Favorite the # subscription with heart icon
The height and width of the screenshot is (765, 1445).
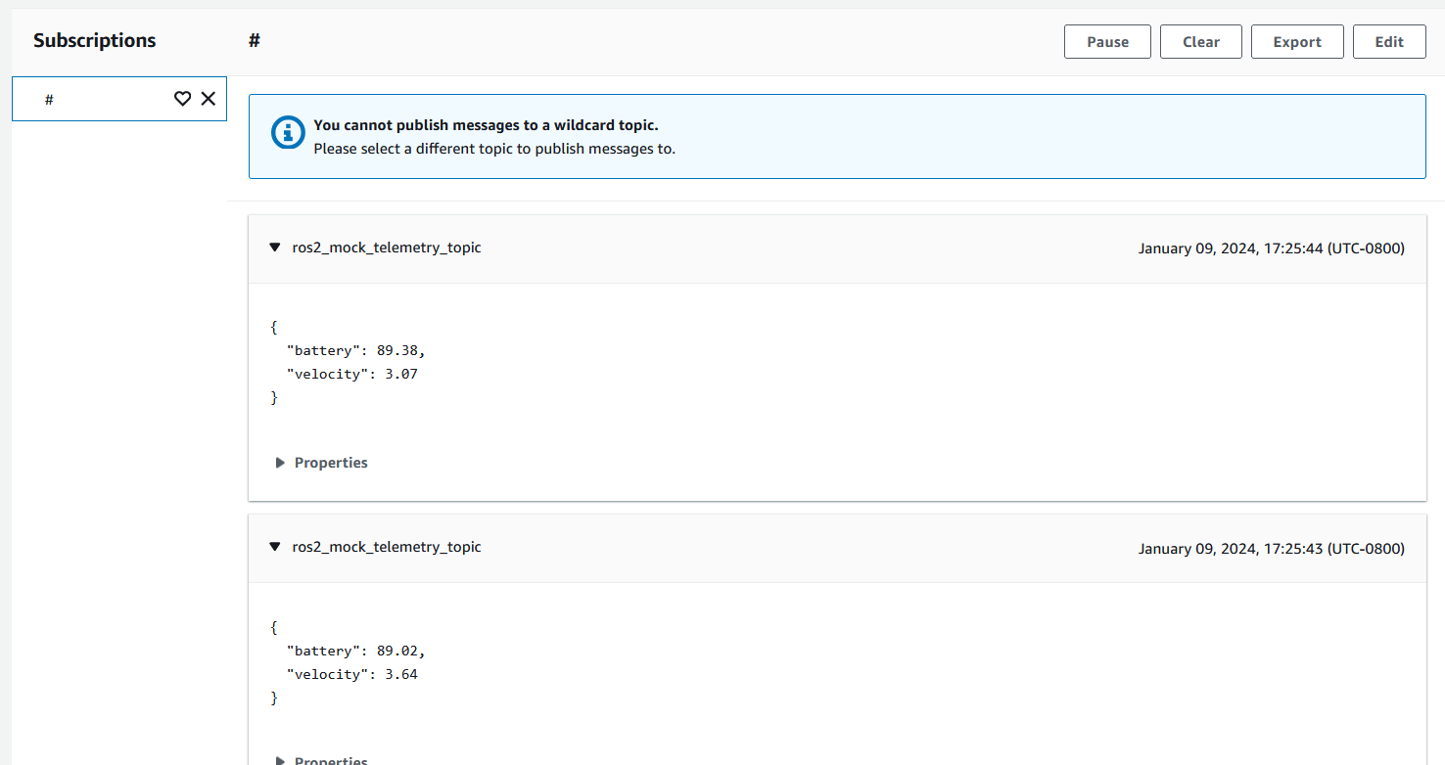[182, 99]
